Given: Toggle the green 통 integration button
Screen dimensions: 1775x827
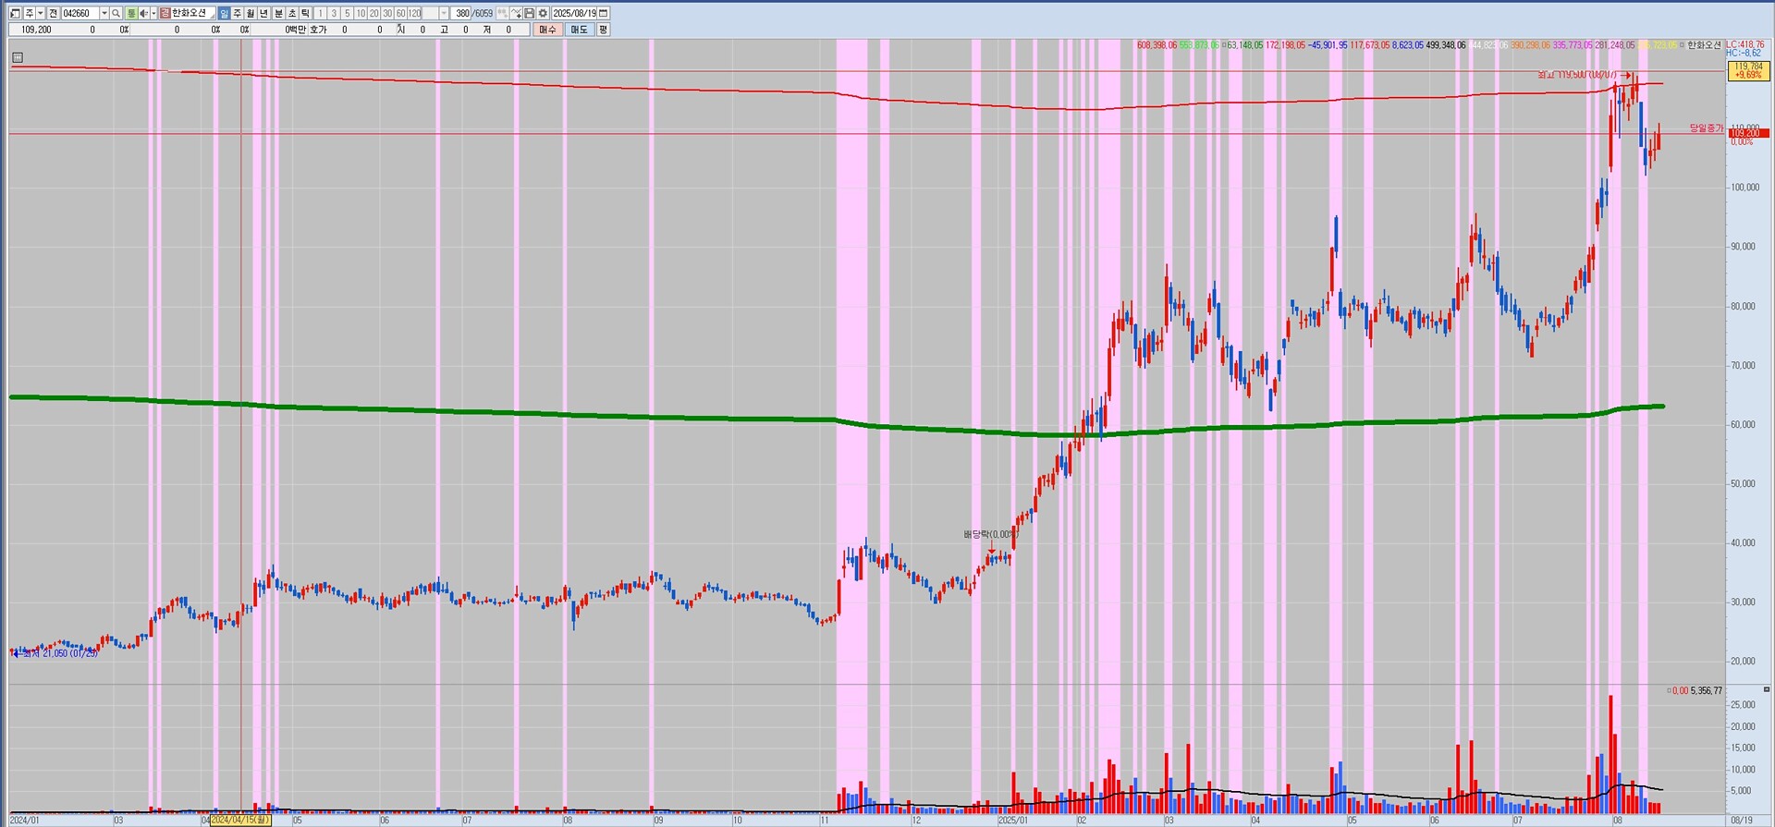Looking at the screenshot, I should click(x=131, y=13).
